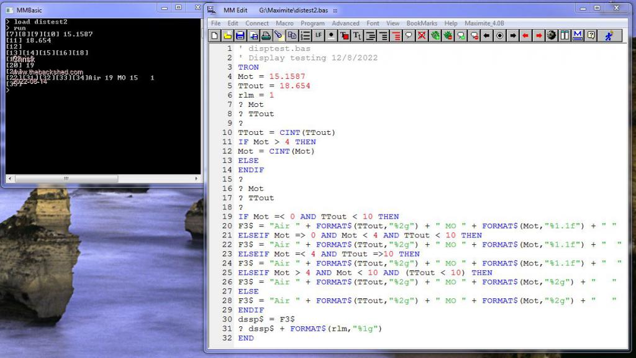Open the Connect menu
The width and height of the screenshot is (636, 358).
coord(257,23)
